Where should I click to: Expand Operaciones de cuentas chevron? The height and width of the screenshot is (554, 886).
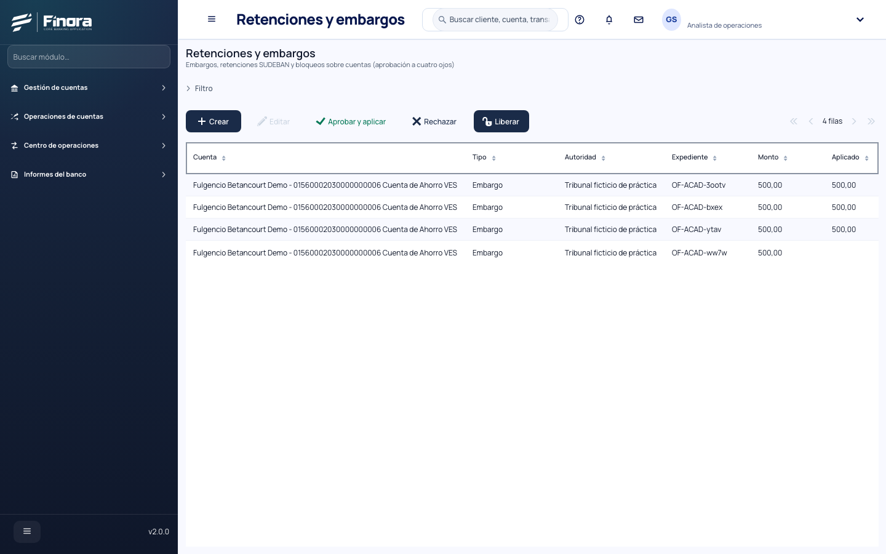pos(164,117)
